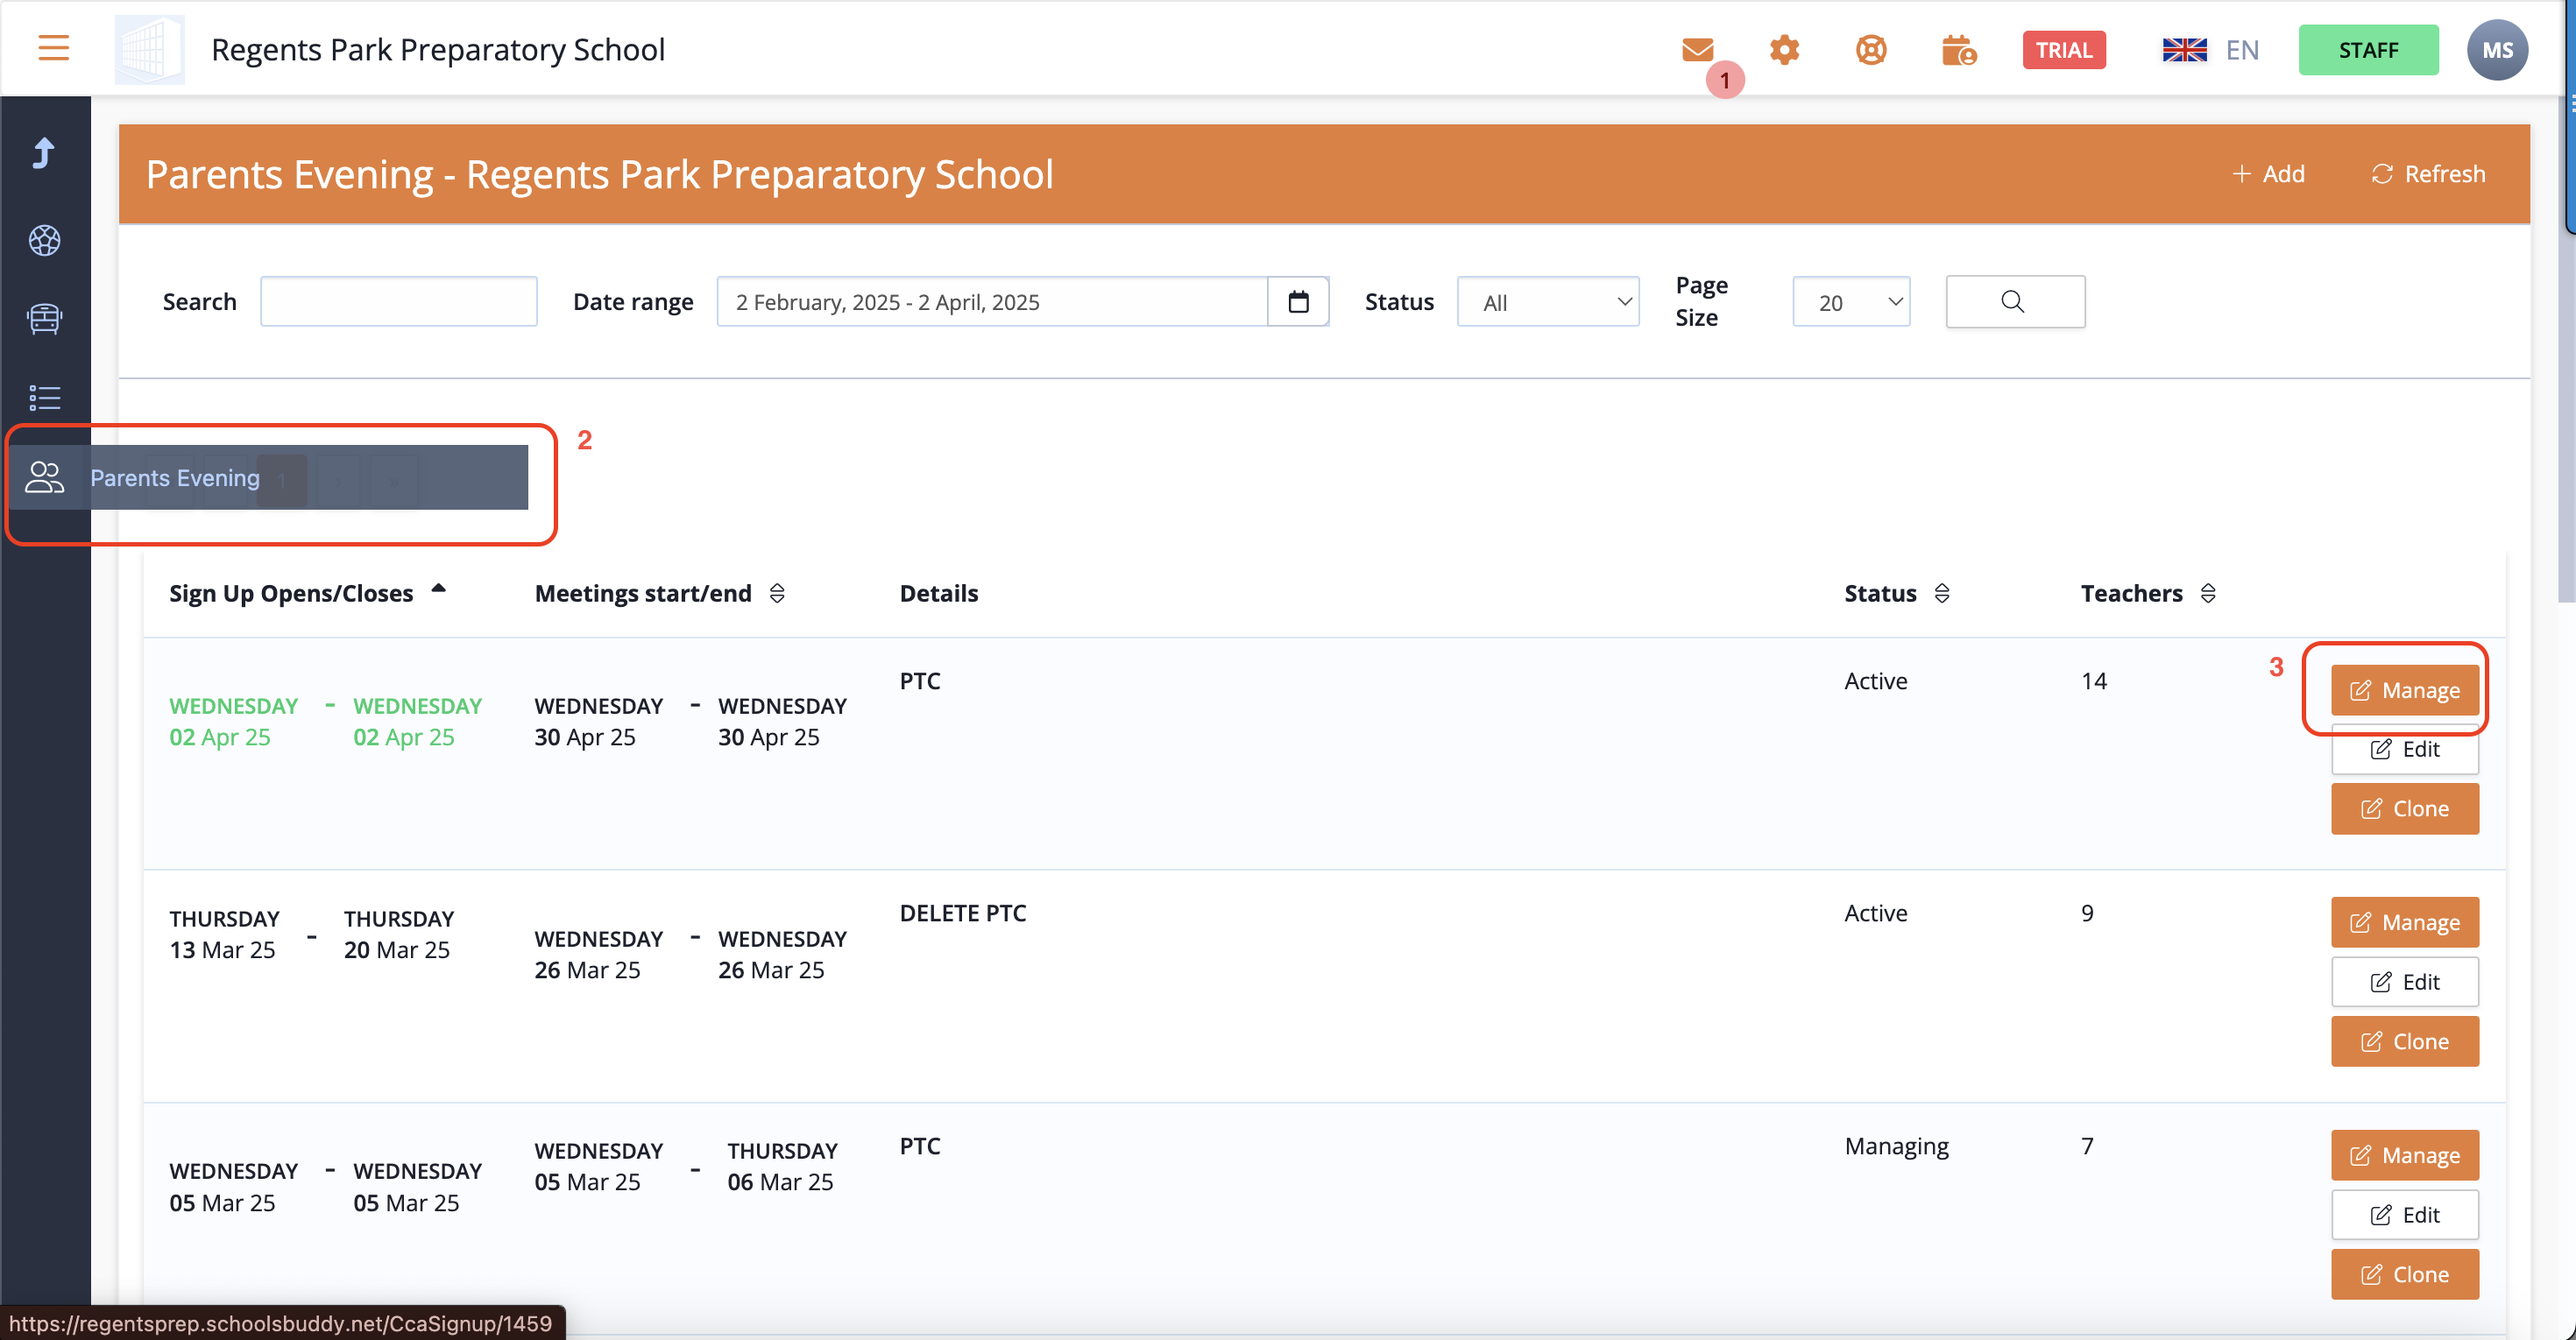
Task: Click the Refresh button in header
Action: coord(2428,174)
